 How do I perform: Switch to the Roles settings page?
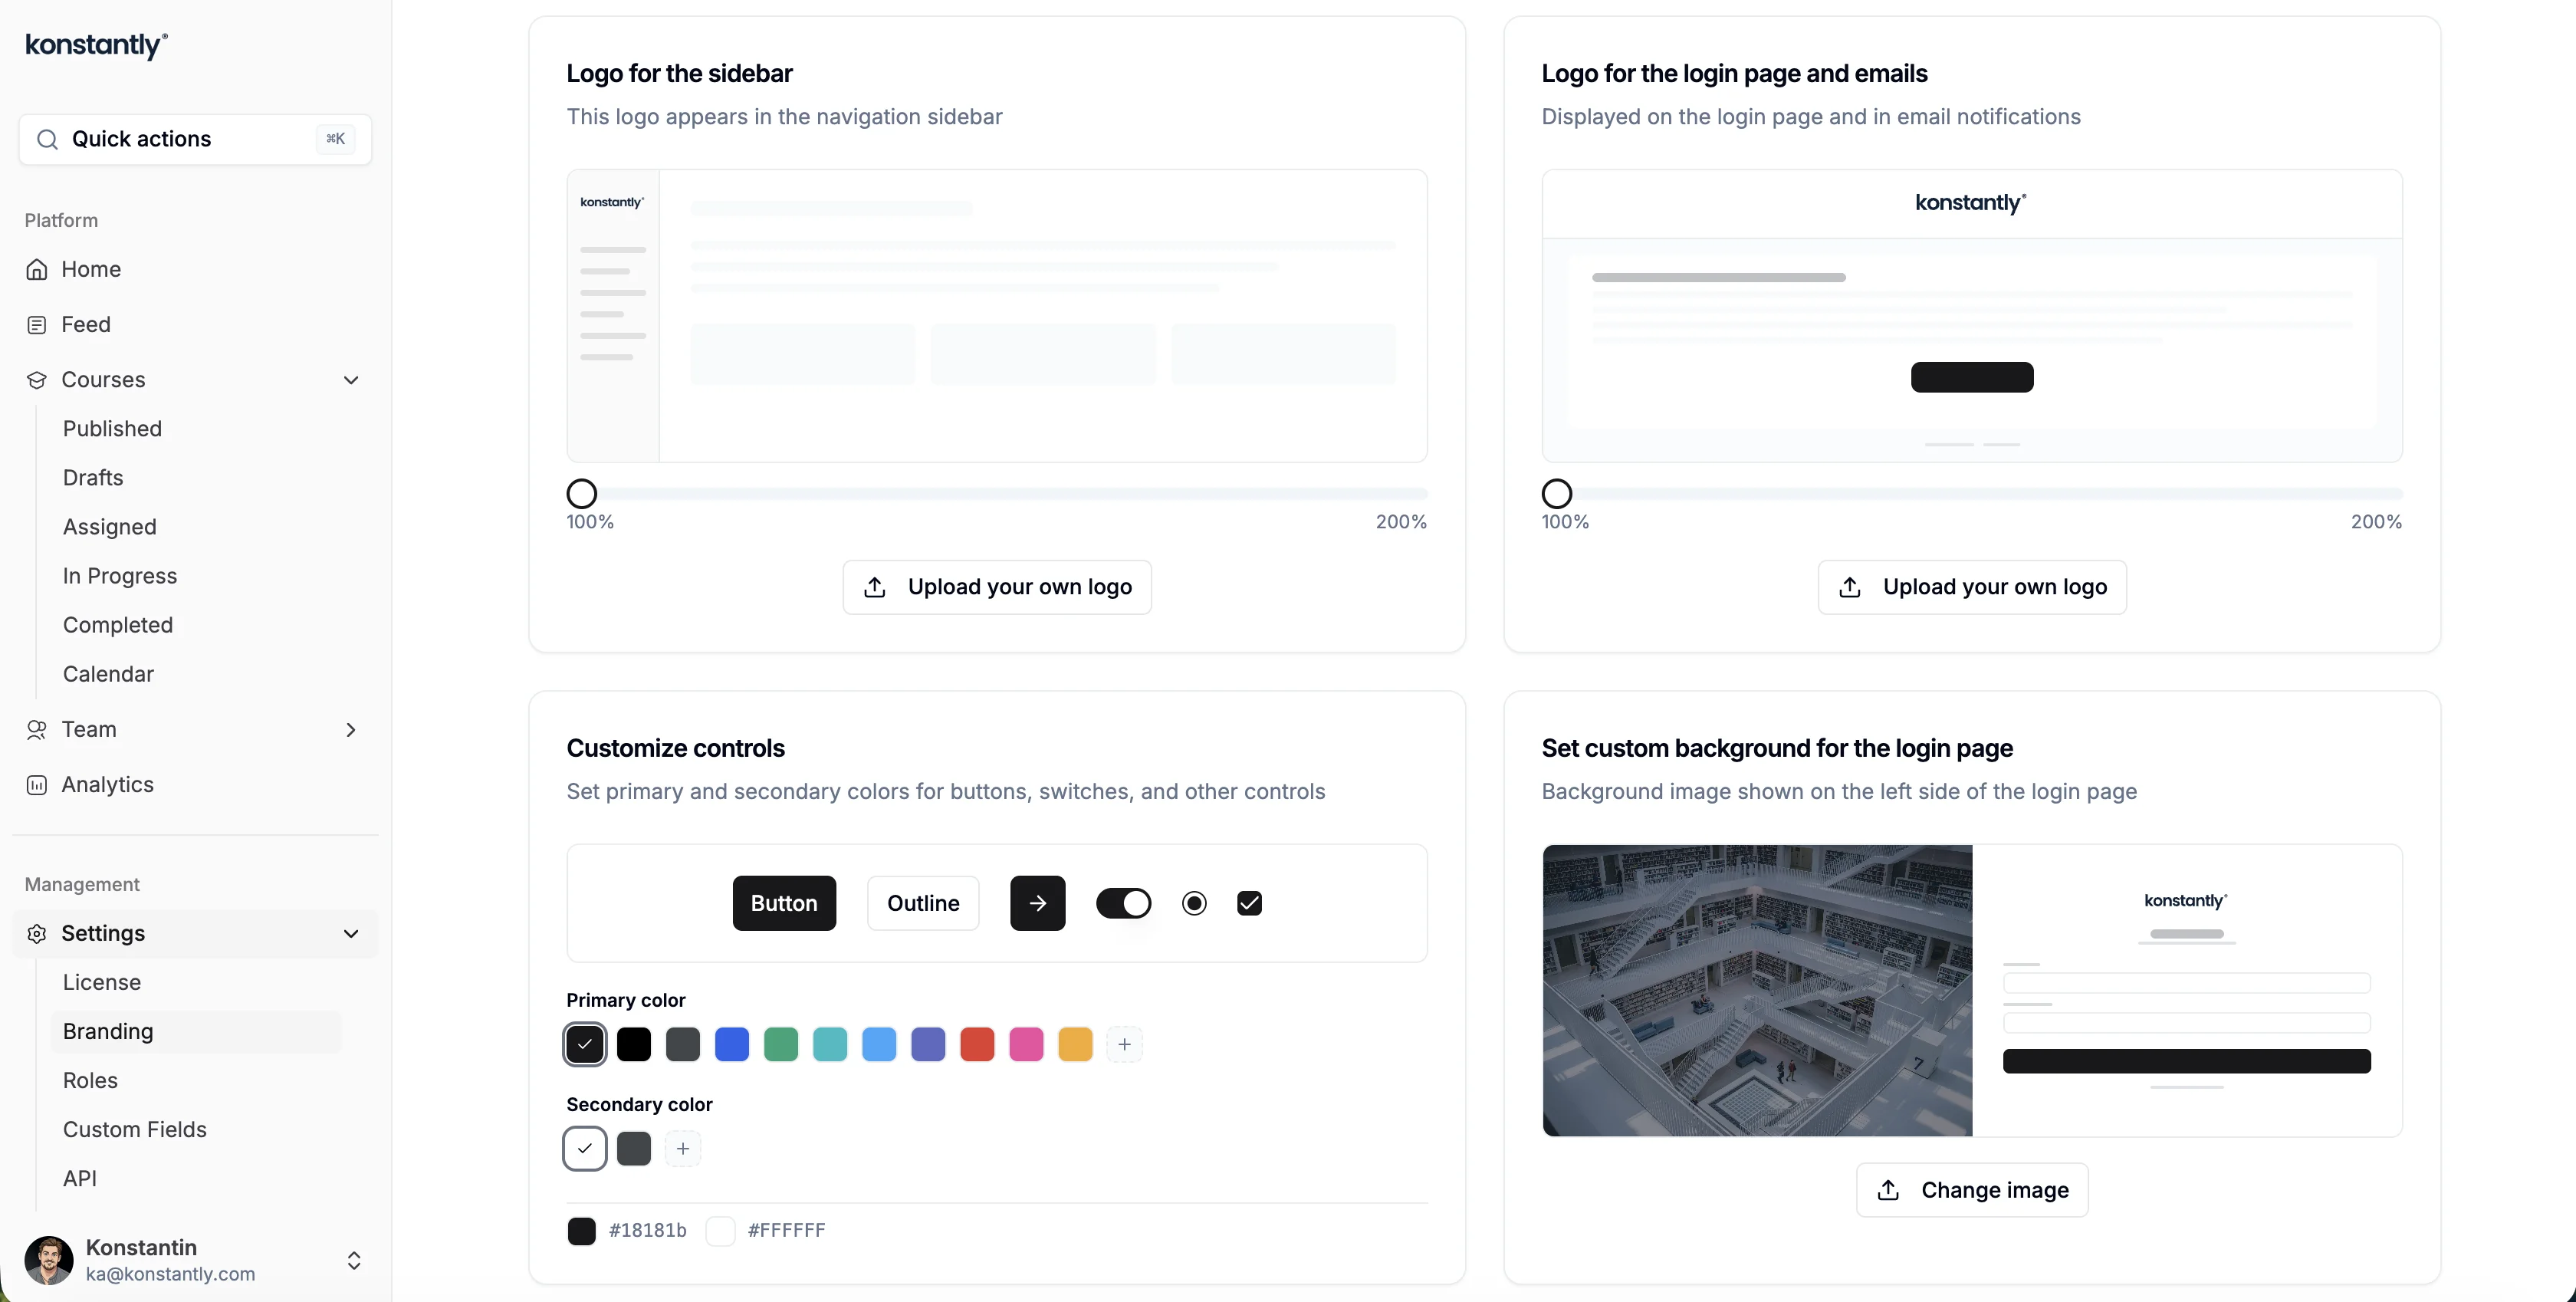point(91,1080)
